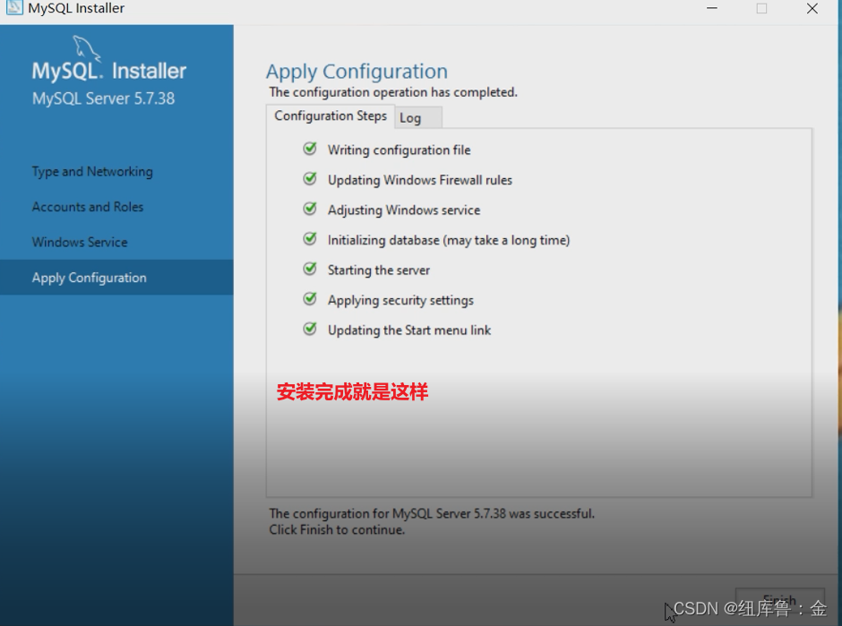842x626 pixels.
Task: Click the Apply Configuration heading
Action: [357, 72]
